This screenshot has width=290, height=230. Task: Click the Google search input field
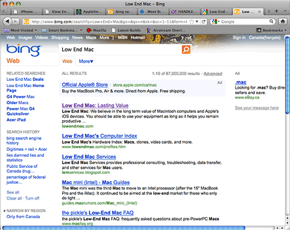click(x=244, y=22)
